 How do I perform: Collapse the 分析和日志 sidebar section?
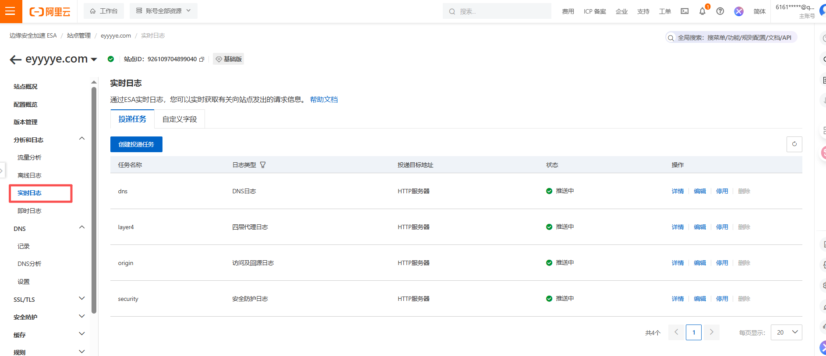(82, 139)
